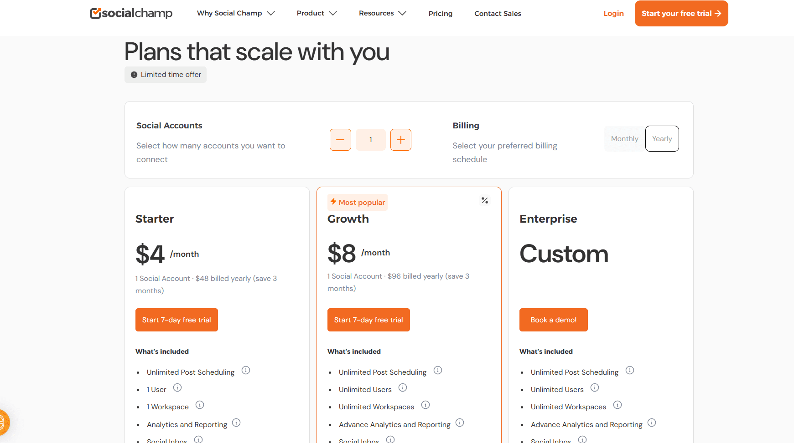
Task: Click the Social Champ logo
Action: click(x=131, y=13)
